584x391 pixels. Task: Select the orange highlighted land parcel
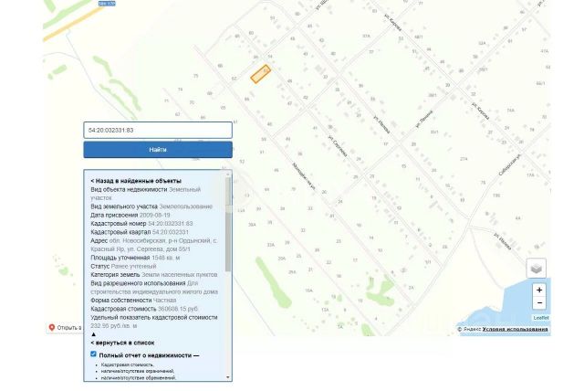260,74
